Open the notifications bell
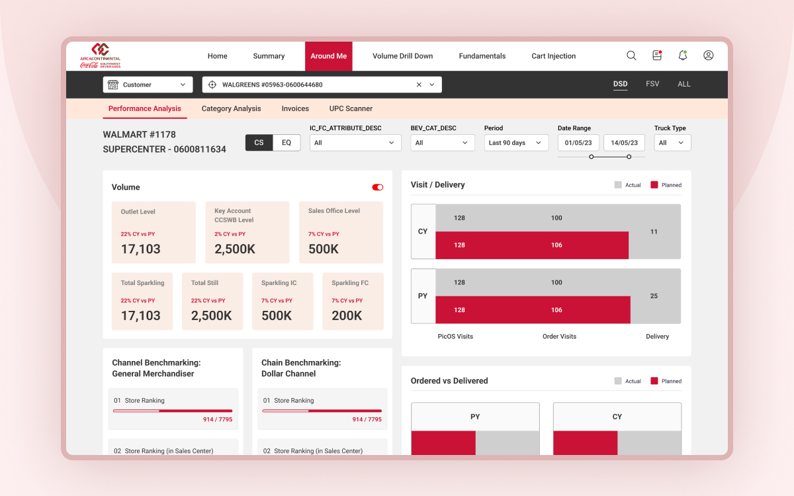794x496 pixels. (x=683, y=56)
